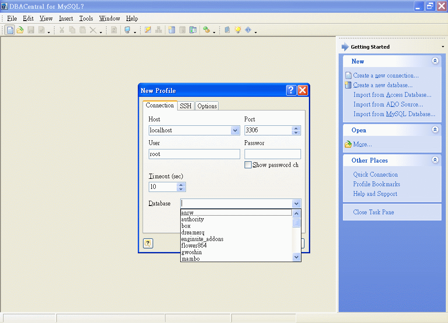
Task: Click the Getting Started arrow icon
Action: 345,47
